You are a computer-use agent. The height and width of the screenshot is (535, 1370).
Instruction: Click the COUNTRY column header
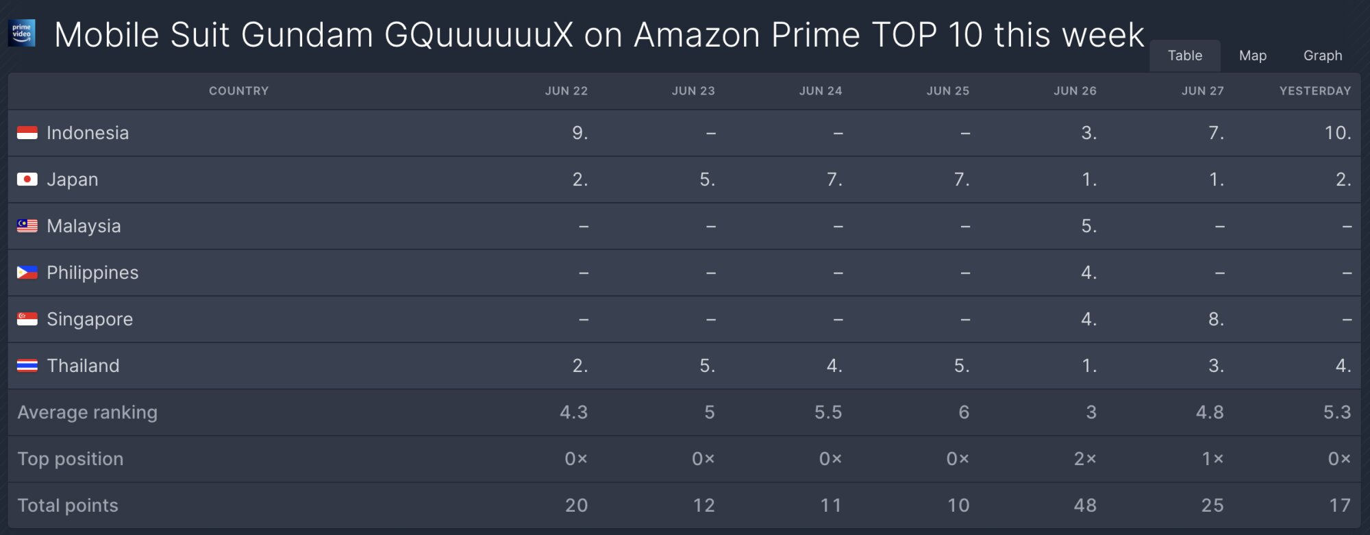click(x=238, y=91)
